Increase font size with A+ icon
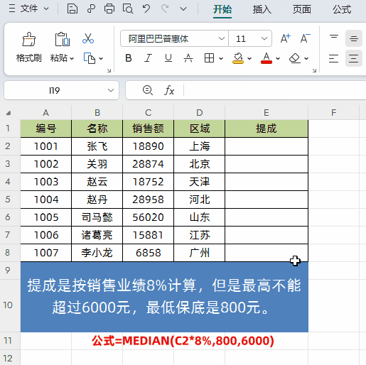366x365 pixels. (x=285, y=38)
